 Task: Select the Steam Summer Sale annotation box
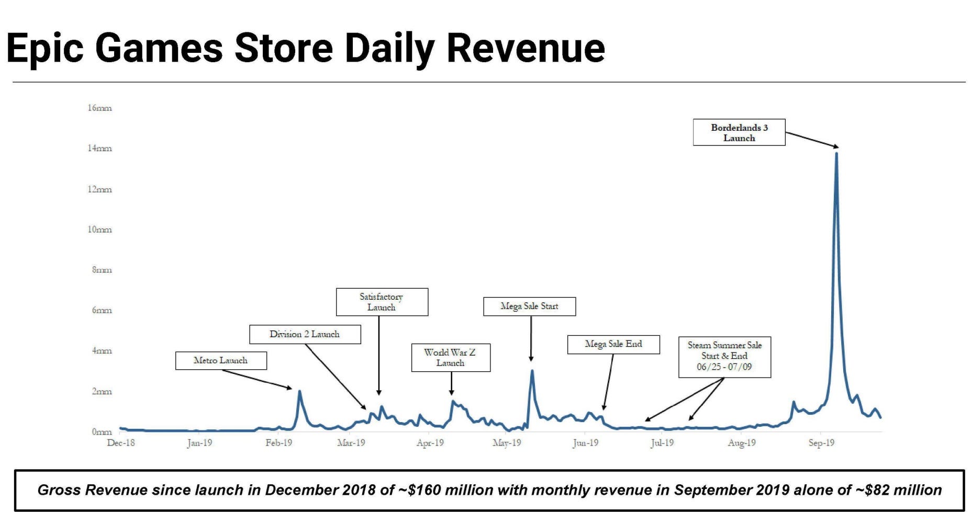724,356
